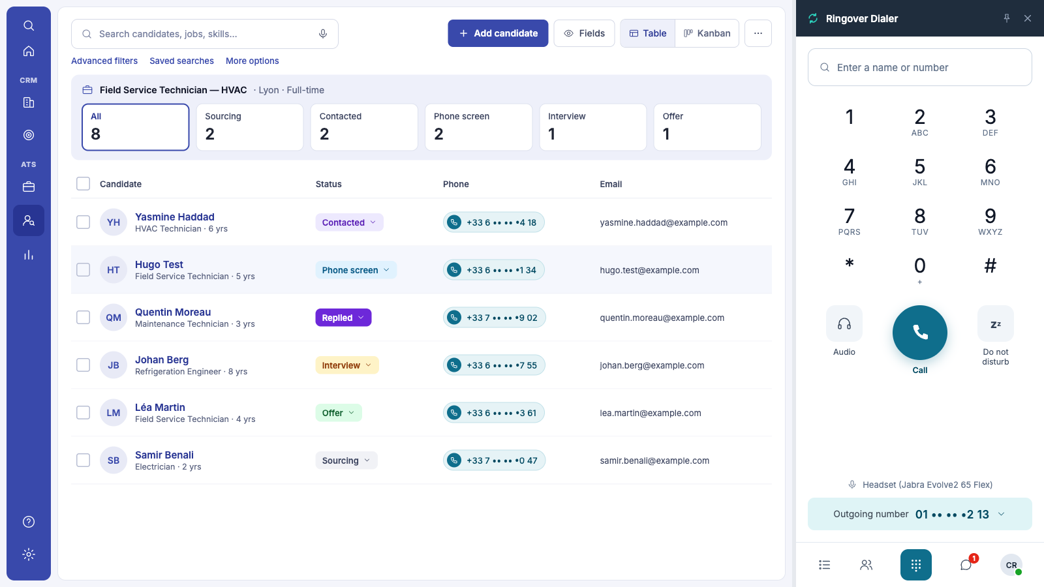Open help question mark icon in sidebar
Screen dimensions: 1044x587
pyautogui.click(x=29, y=522)
